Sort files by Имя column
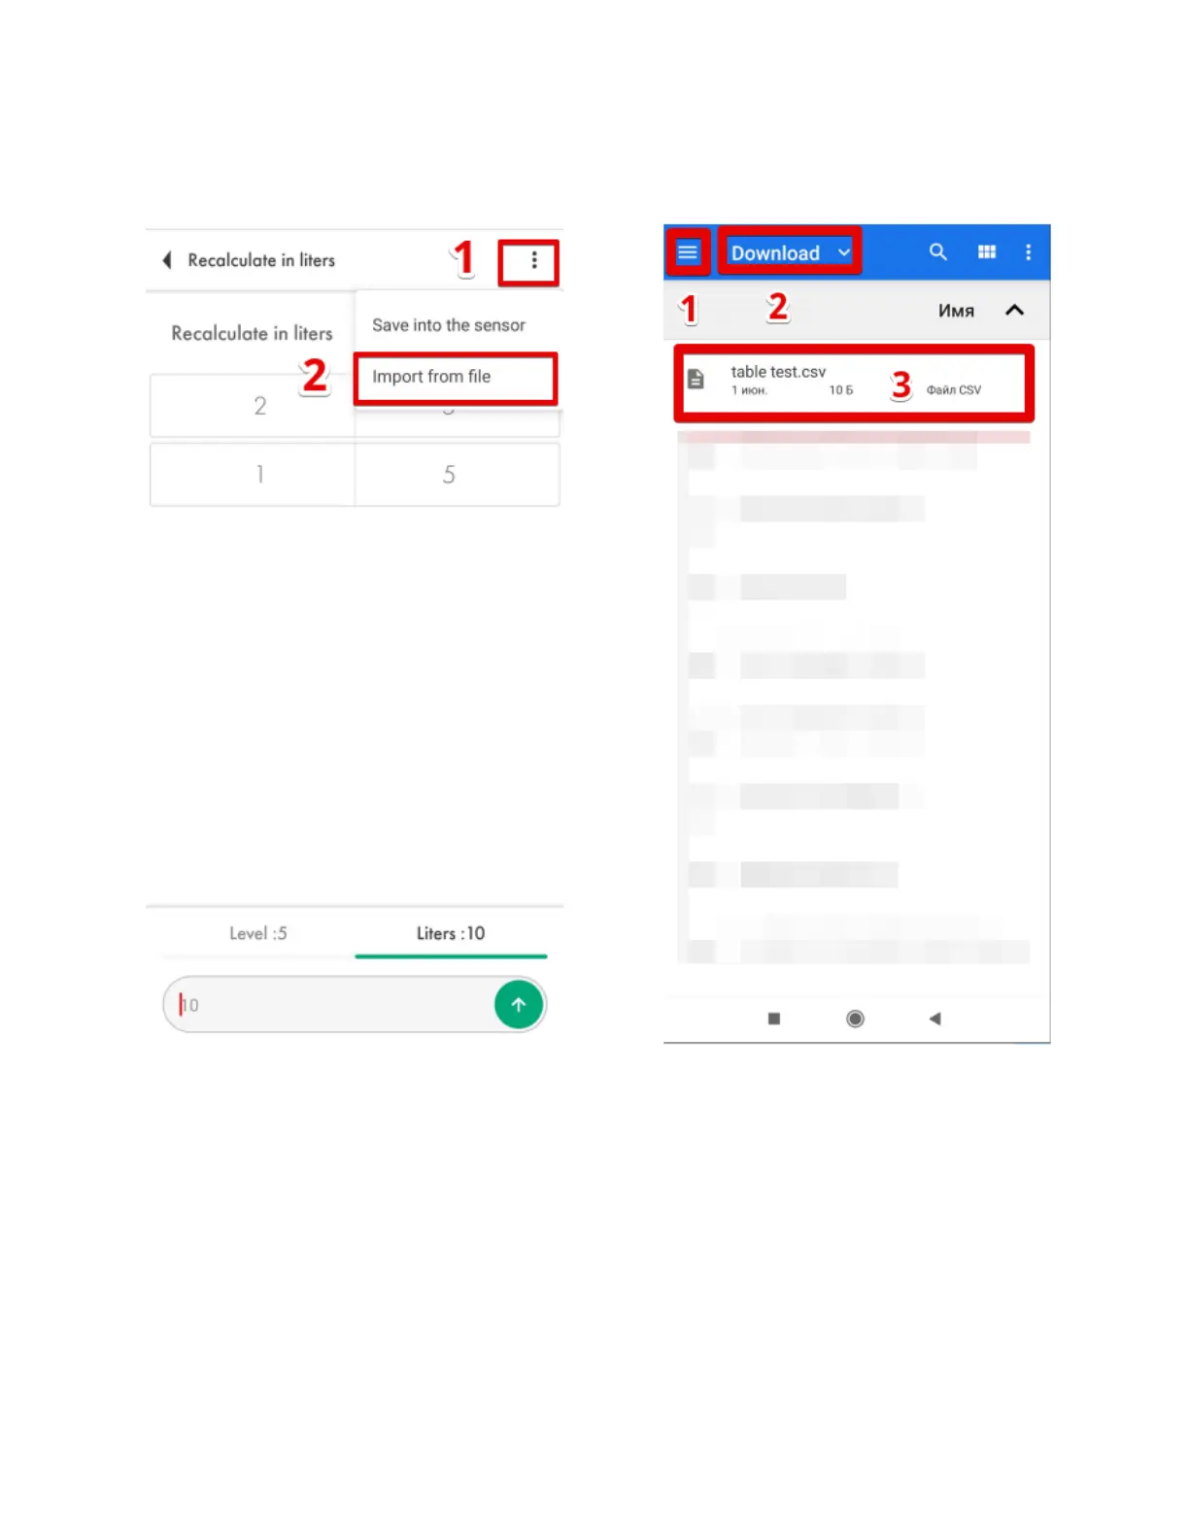Screen dimensions: 1189x1538 956,311
